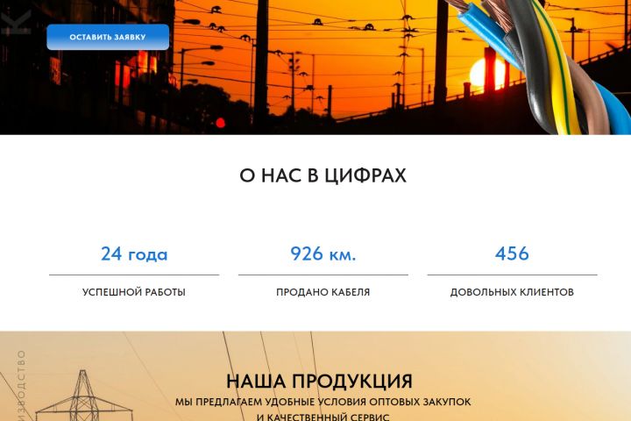Select the О НАС В ЦИФРАХ heading
This screenshot has width=631, height=421.
(x=323, y=175)
